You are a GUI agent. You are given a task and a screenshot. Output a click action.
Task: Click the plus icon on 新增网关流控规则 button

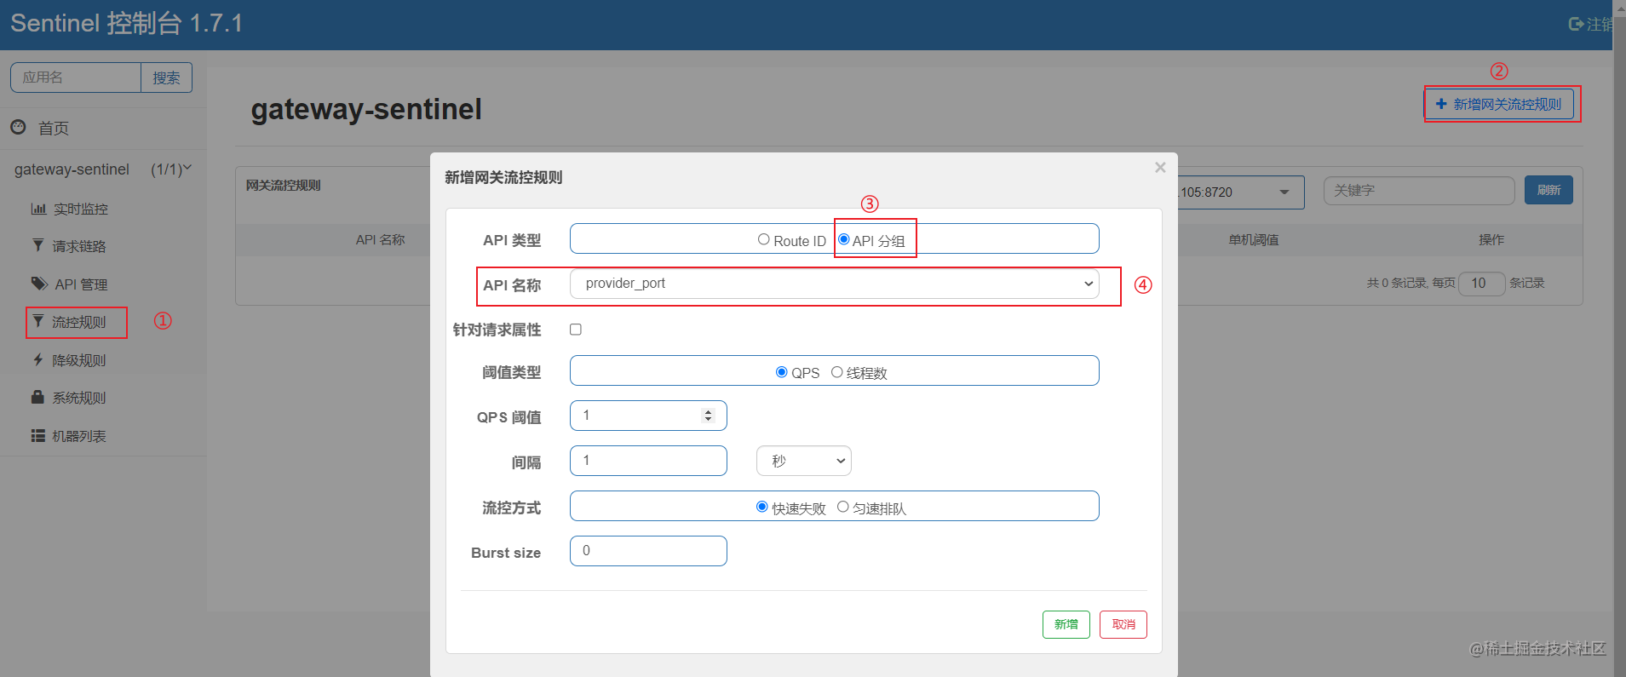1441,104
